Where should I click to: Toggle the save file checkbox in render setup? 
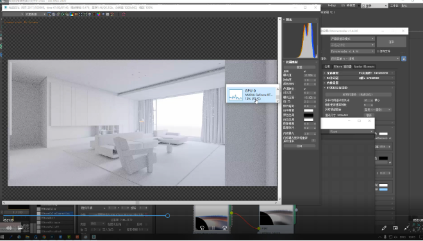[x=377, y=51]
